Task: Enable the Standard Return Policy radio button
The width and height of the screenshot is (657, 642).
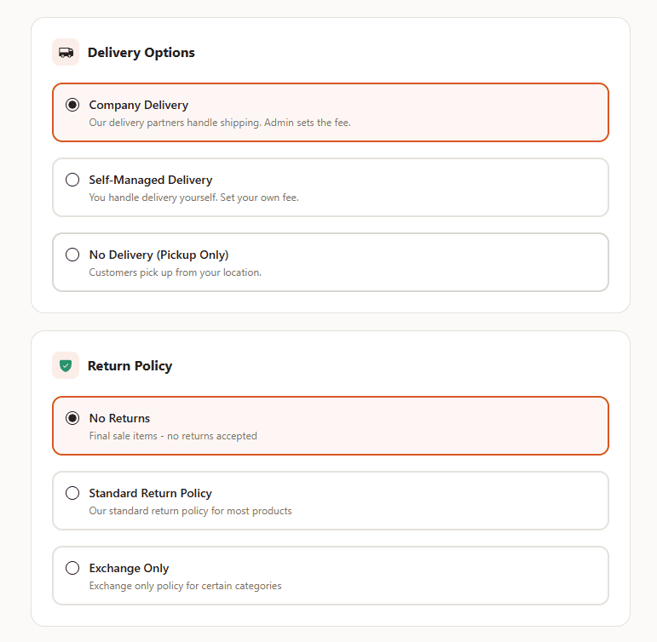Action: [x=72, y=493]
